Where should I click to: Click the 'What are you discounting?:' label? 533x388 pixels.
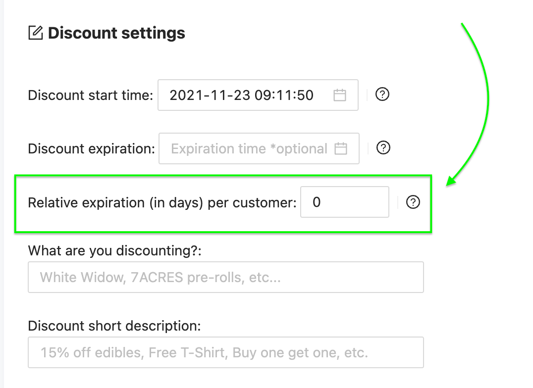point(114,251)
